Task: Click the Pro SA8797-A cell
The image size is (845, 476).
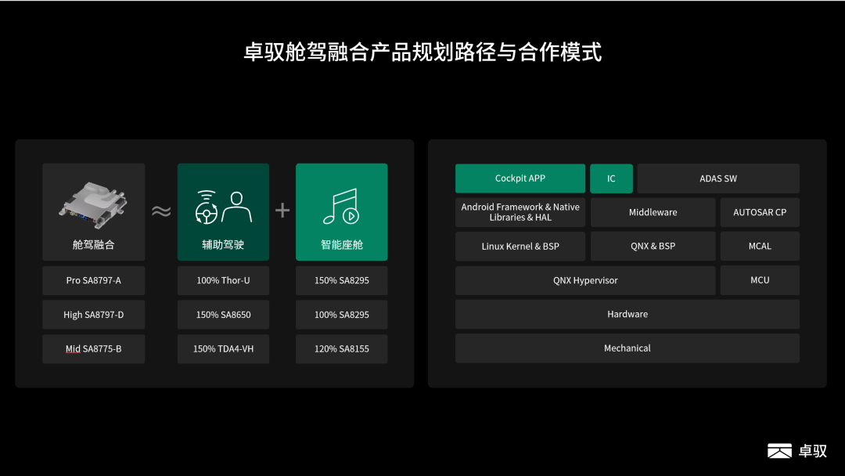Action: (94, 280)
